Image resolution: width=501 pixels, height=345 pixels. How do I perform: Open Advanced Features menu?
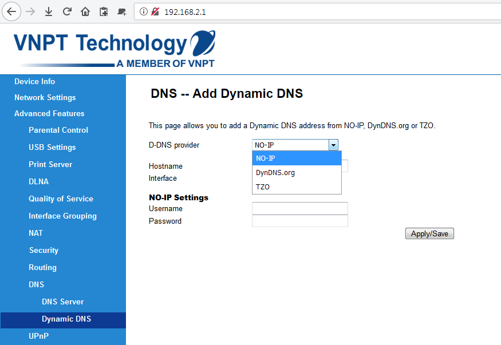coord(49,113)
